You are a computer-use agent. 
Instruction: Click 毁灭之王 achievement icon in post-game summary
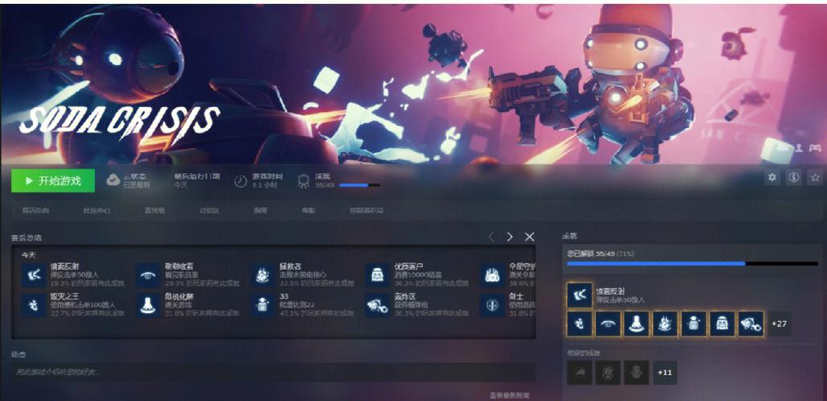34,306
